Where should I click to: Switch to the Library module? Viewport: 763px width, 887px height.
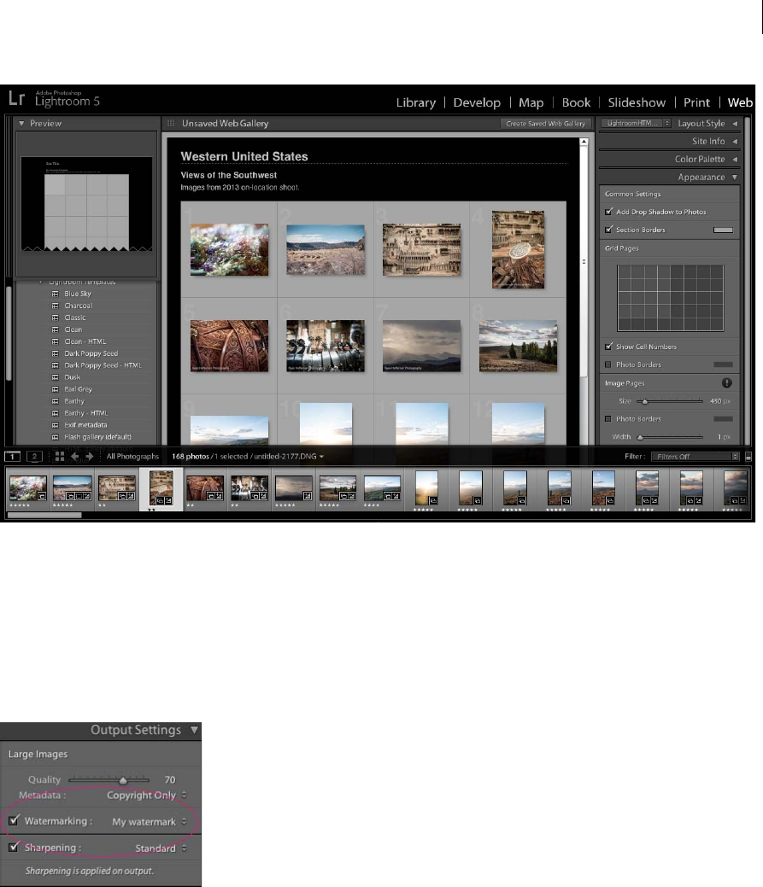click(416, 102)
